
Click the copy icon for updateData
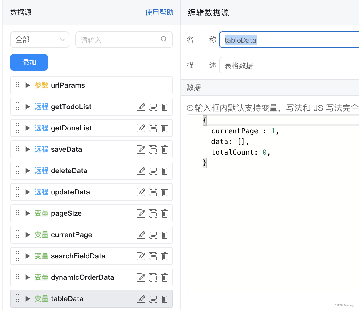[x=153, y=192]
